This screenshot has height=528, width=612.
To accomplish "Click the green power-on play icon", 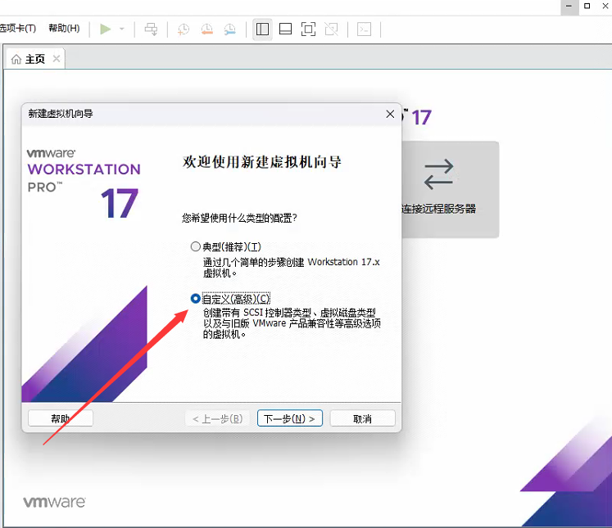I will point(105,29).
